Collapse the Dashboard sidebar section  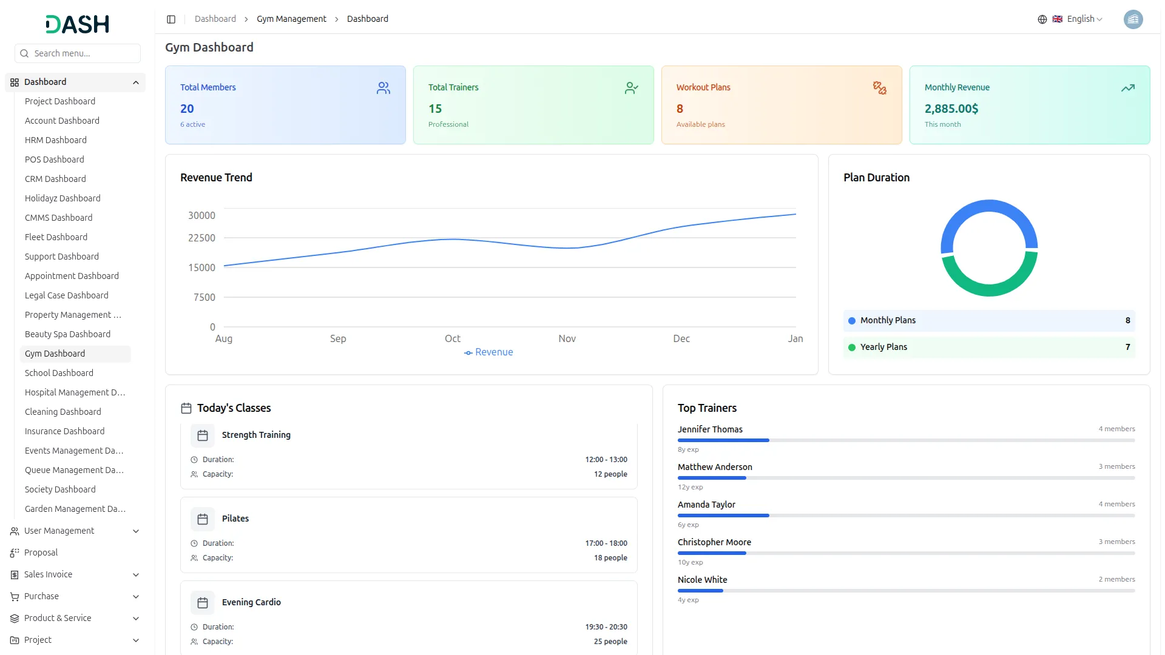[x=135, y=82]
